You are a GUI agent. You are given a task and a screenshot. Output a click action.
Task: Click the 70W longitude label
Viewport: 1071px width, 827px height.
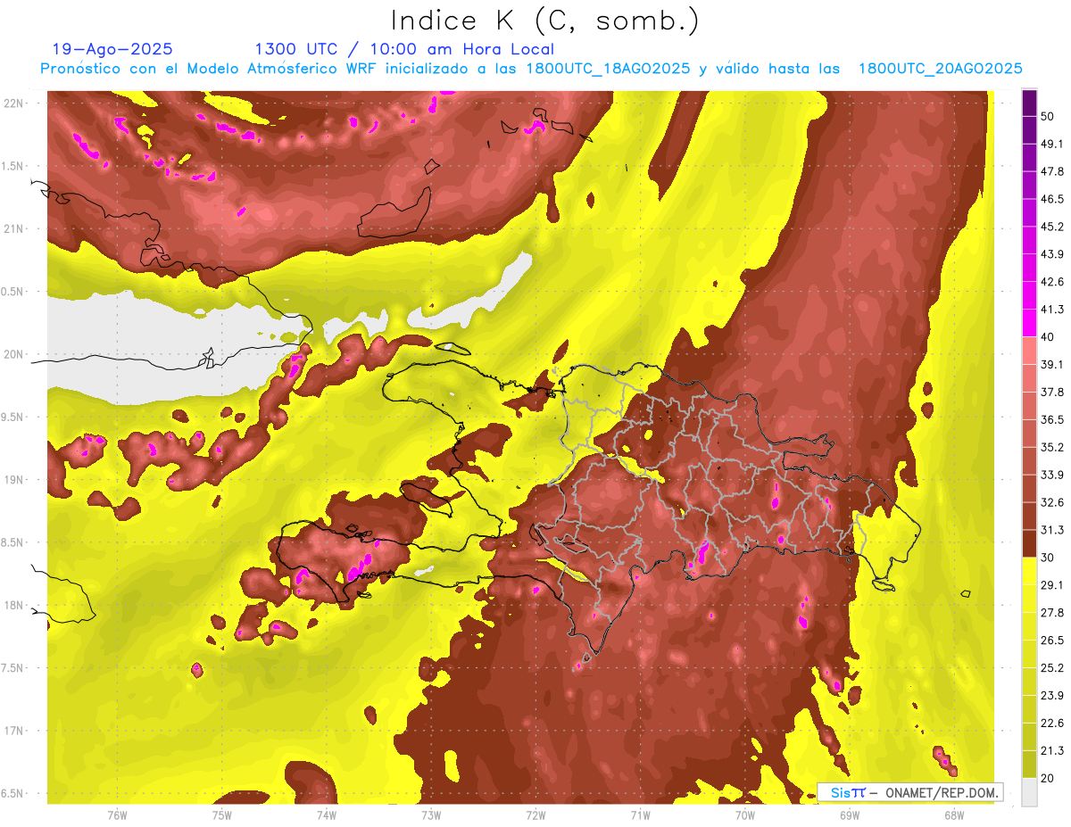744,815
